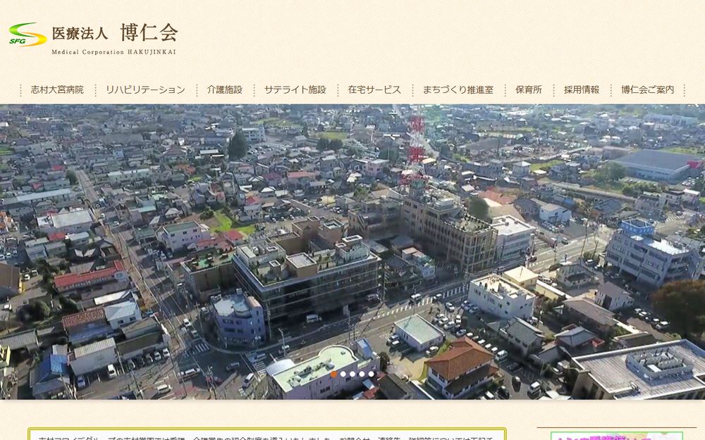Switch to the fourth slideshow dot
Screen dimensions: 705x440
click(x=362, y=374)
